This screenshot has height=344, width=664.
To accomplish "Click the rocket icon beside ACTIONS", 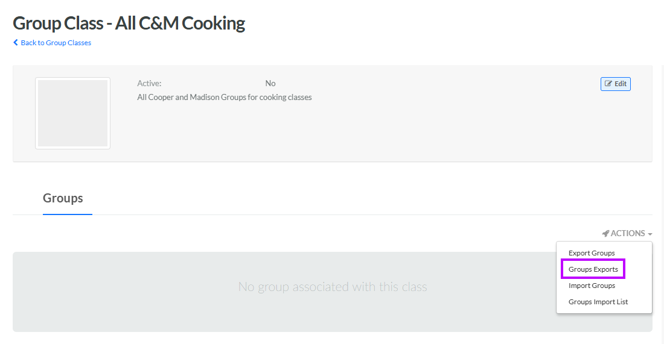I will pos(605,233).
